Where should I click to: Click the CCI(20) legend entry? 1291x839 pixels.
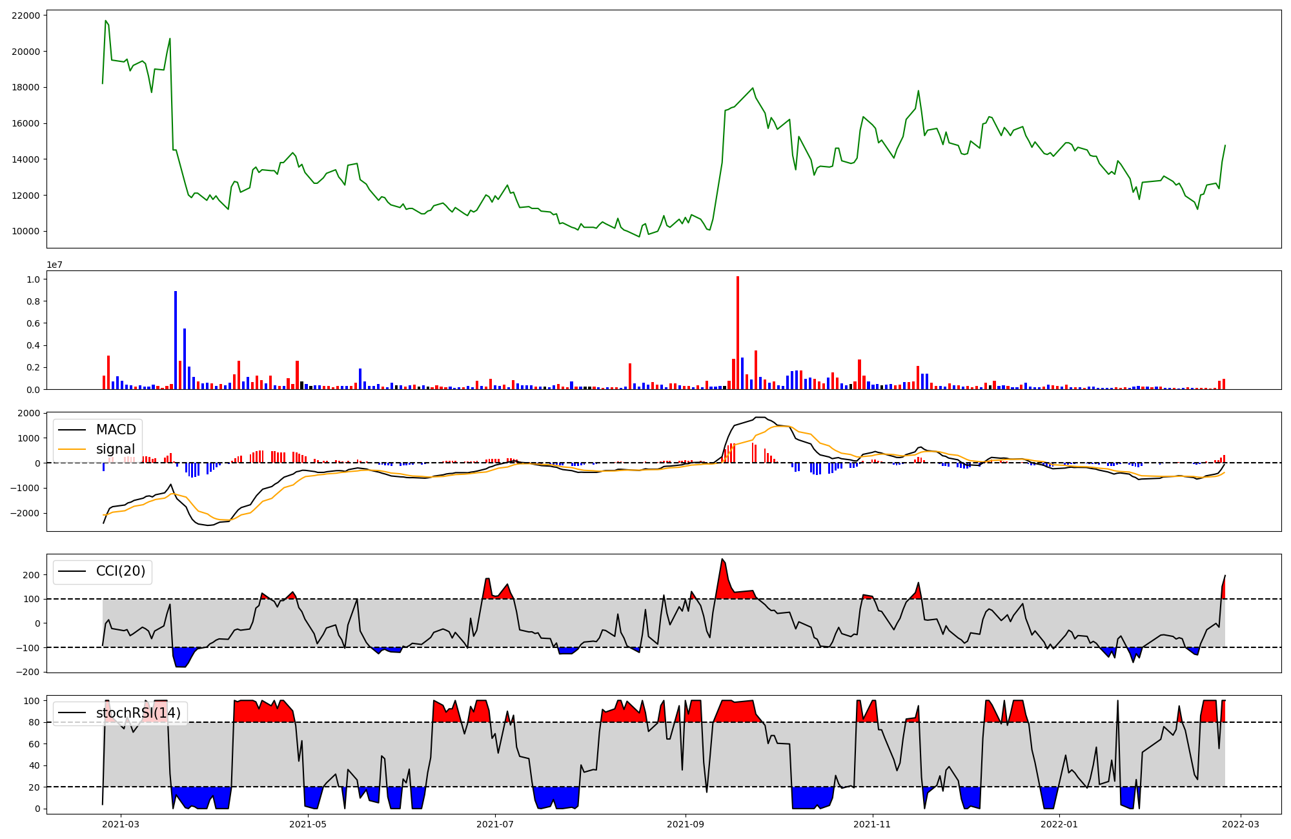pyautogui.click(x=120, y=571)
